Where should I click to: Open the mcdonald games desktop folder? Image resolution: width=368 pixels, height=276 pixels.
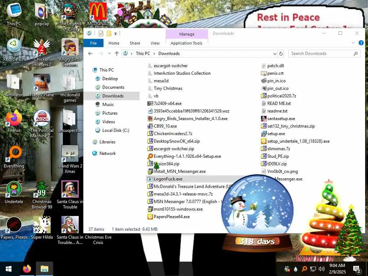click(70, 89)
